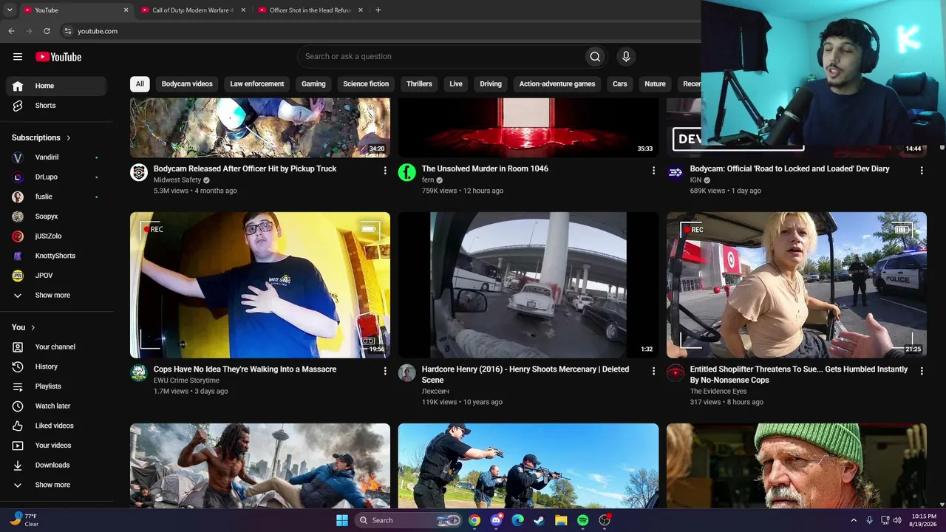Open the Midwest Safety channel avatar
946x532 pixels.
(x=139, y=173)
